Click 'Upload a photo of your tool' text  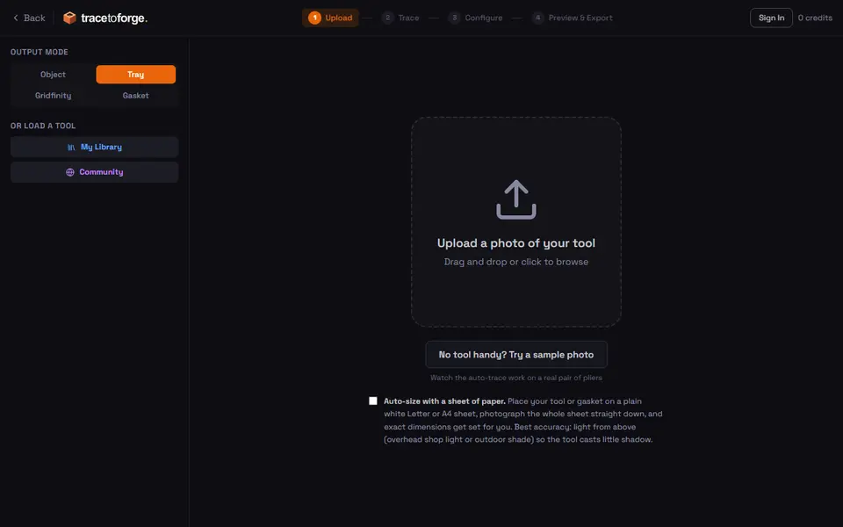point(516,243)
